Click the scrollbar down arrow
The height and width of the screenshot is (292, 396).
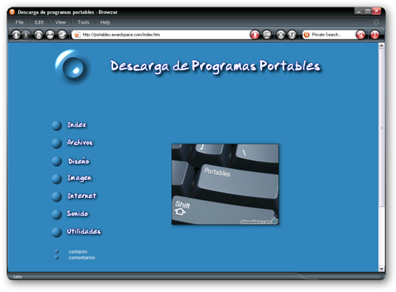point(381,268)
